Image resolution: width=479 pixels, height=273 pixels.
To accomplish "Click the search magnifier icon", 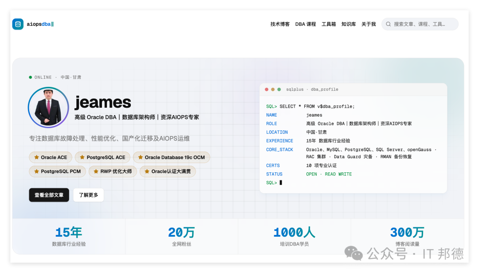I will [388, 24].
